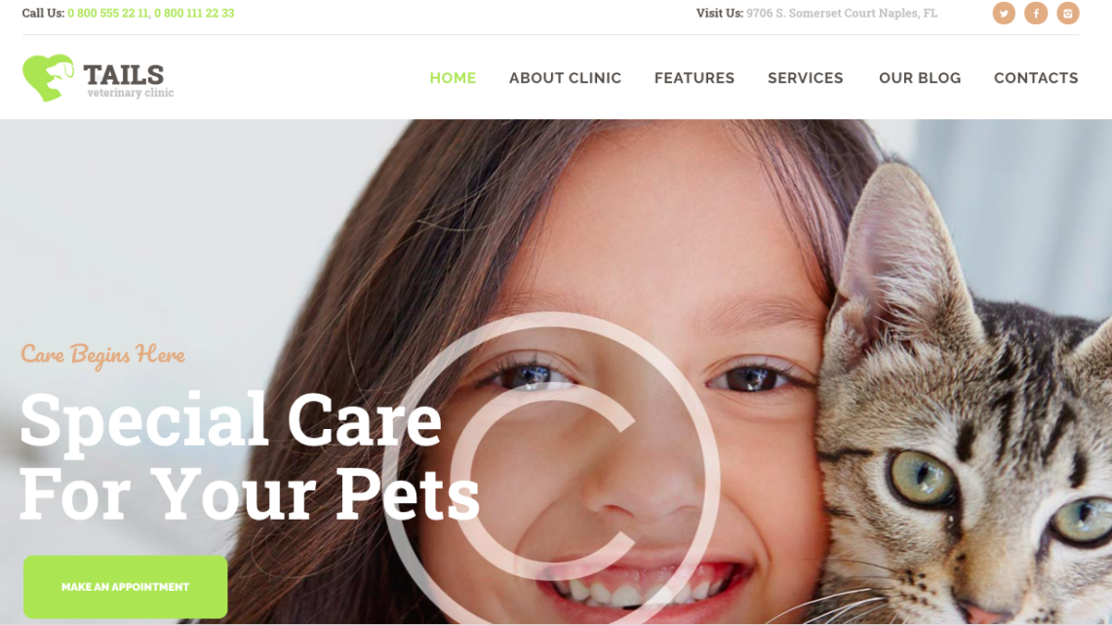Click the MAKE AN APPOINTMENT button
Viewport: 1112px width, 625px height.
pyautogui.click(x=126, y=587)
